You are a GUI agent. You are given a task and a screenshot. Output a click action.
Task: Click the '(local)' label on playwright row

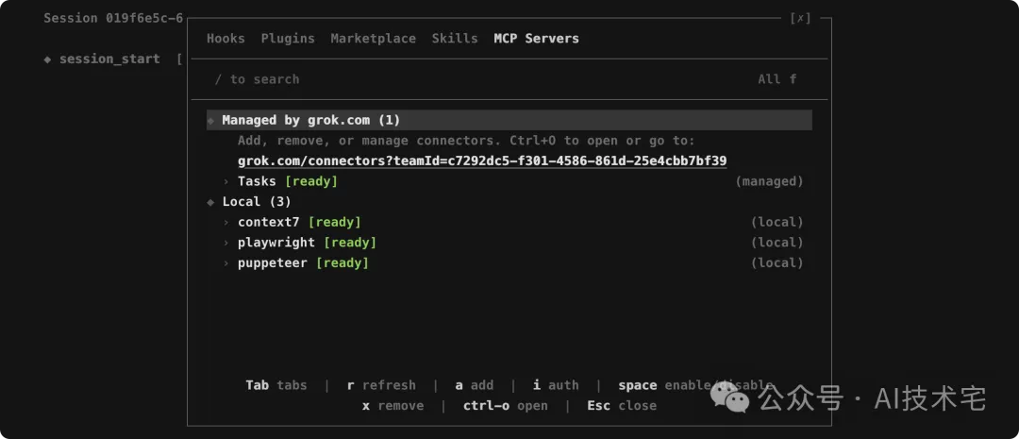click(777, 243)
